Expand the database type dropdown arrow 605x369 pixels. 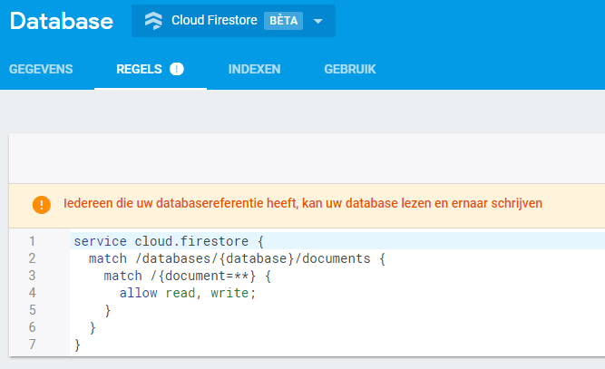[x=317, y=22]
